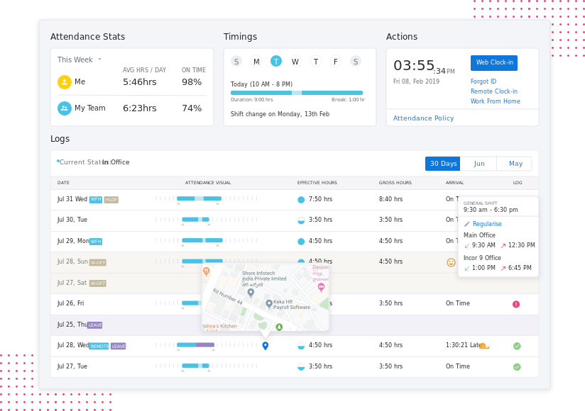Select Friday in the Timings day selector

[x=335, y=62]
